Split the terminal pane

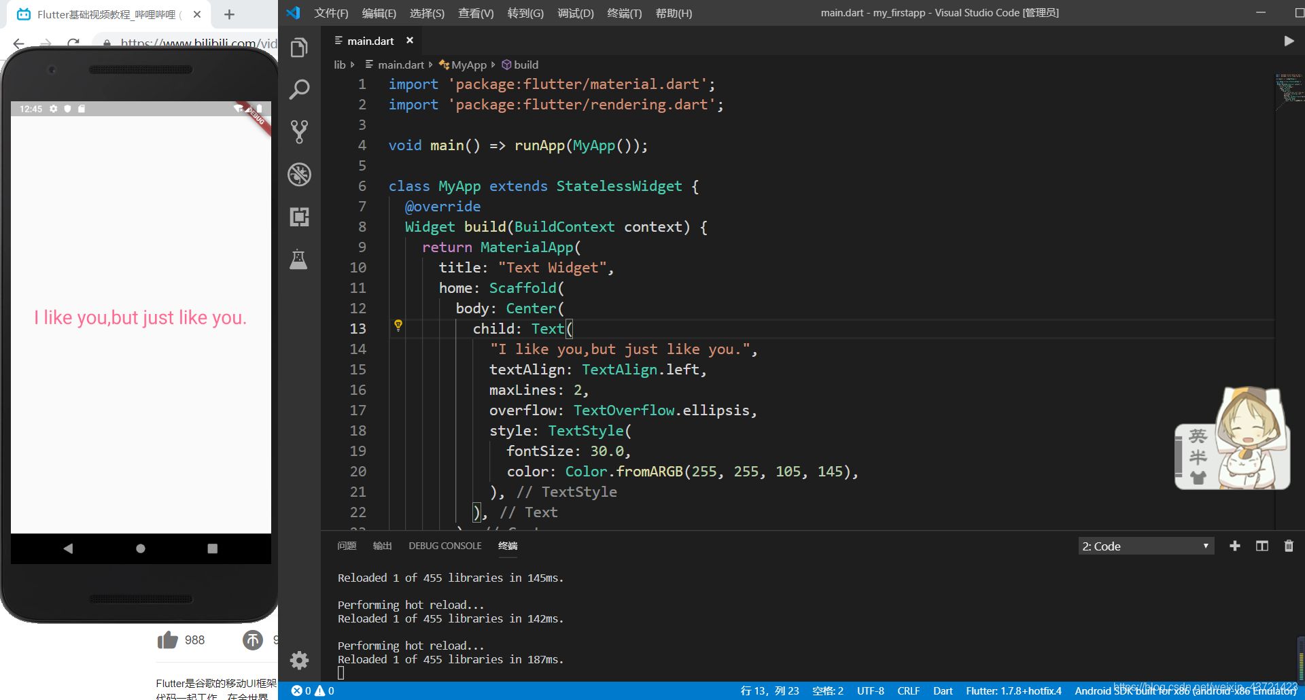1262,546
